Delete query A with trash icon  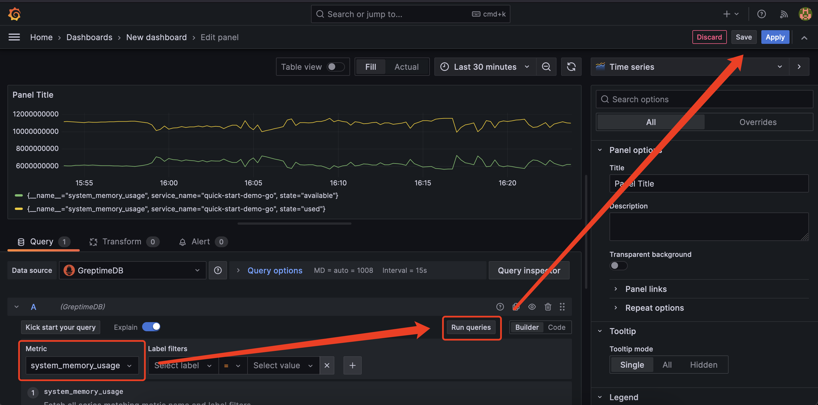(x=548, y=306)
